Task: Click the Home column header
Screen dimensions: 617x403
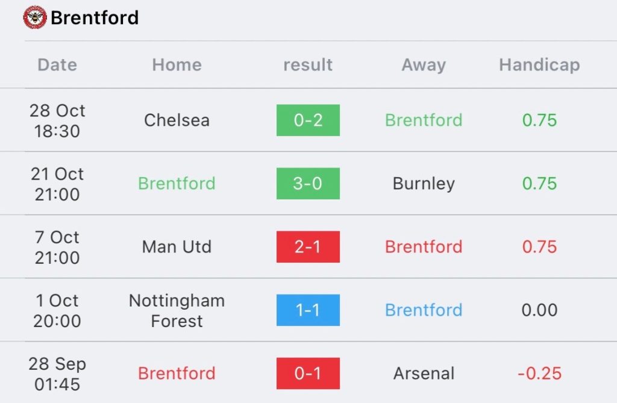Action: tap(177, 65)
